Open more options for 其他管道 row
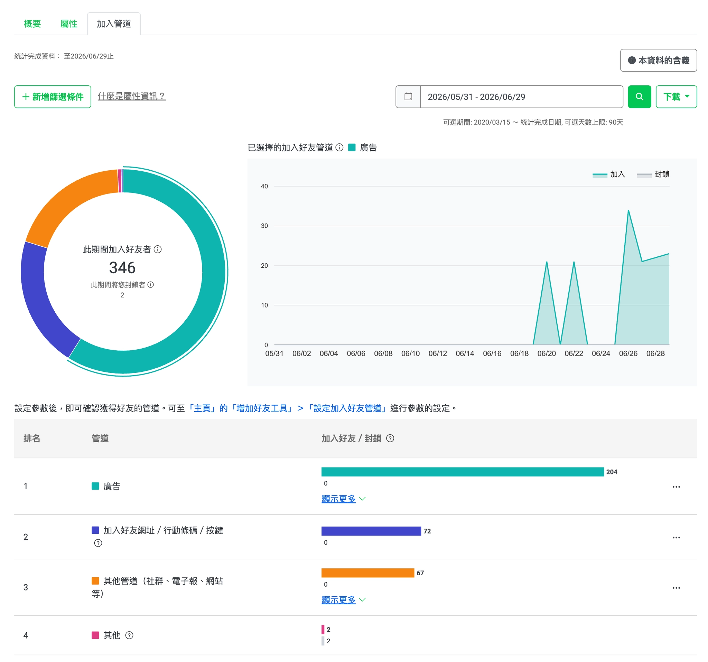This screenshot has height=662, width=708. pyautogui.click(x=676, y=588)
